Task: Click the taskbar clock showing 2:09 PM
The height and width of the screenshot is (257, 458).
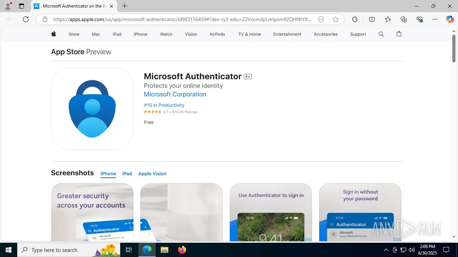Action: coord(428,250)
